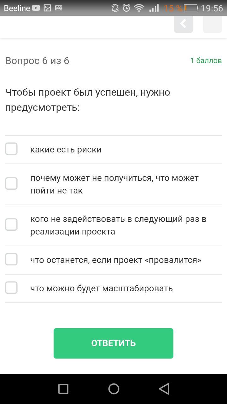Screen dimensions: 227x404
Task: Tap the option text «какие есть риски»
Action: (x=66, y=149)
